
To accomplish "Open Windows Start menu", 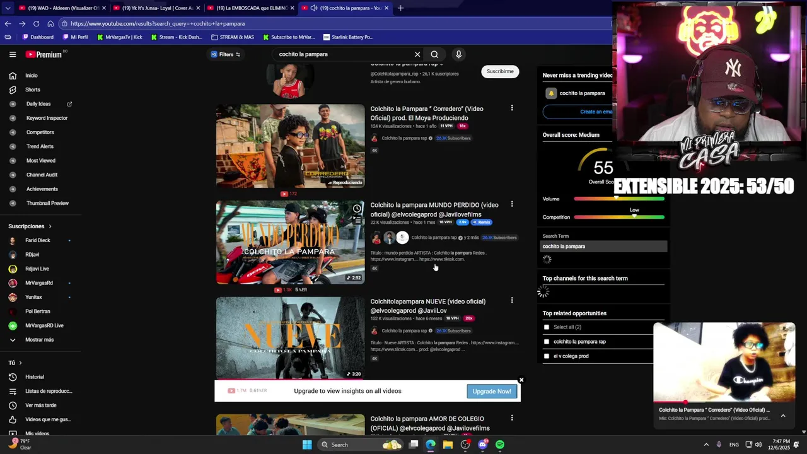I will tap(306, 445).
